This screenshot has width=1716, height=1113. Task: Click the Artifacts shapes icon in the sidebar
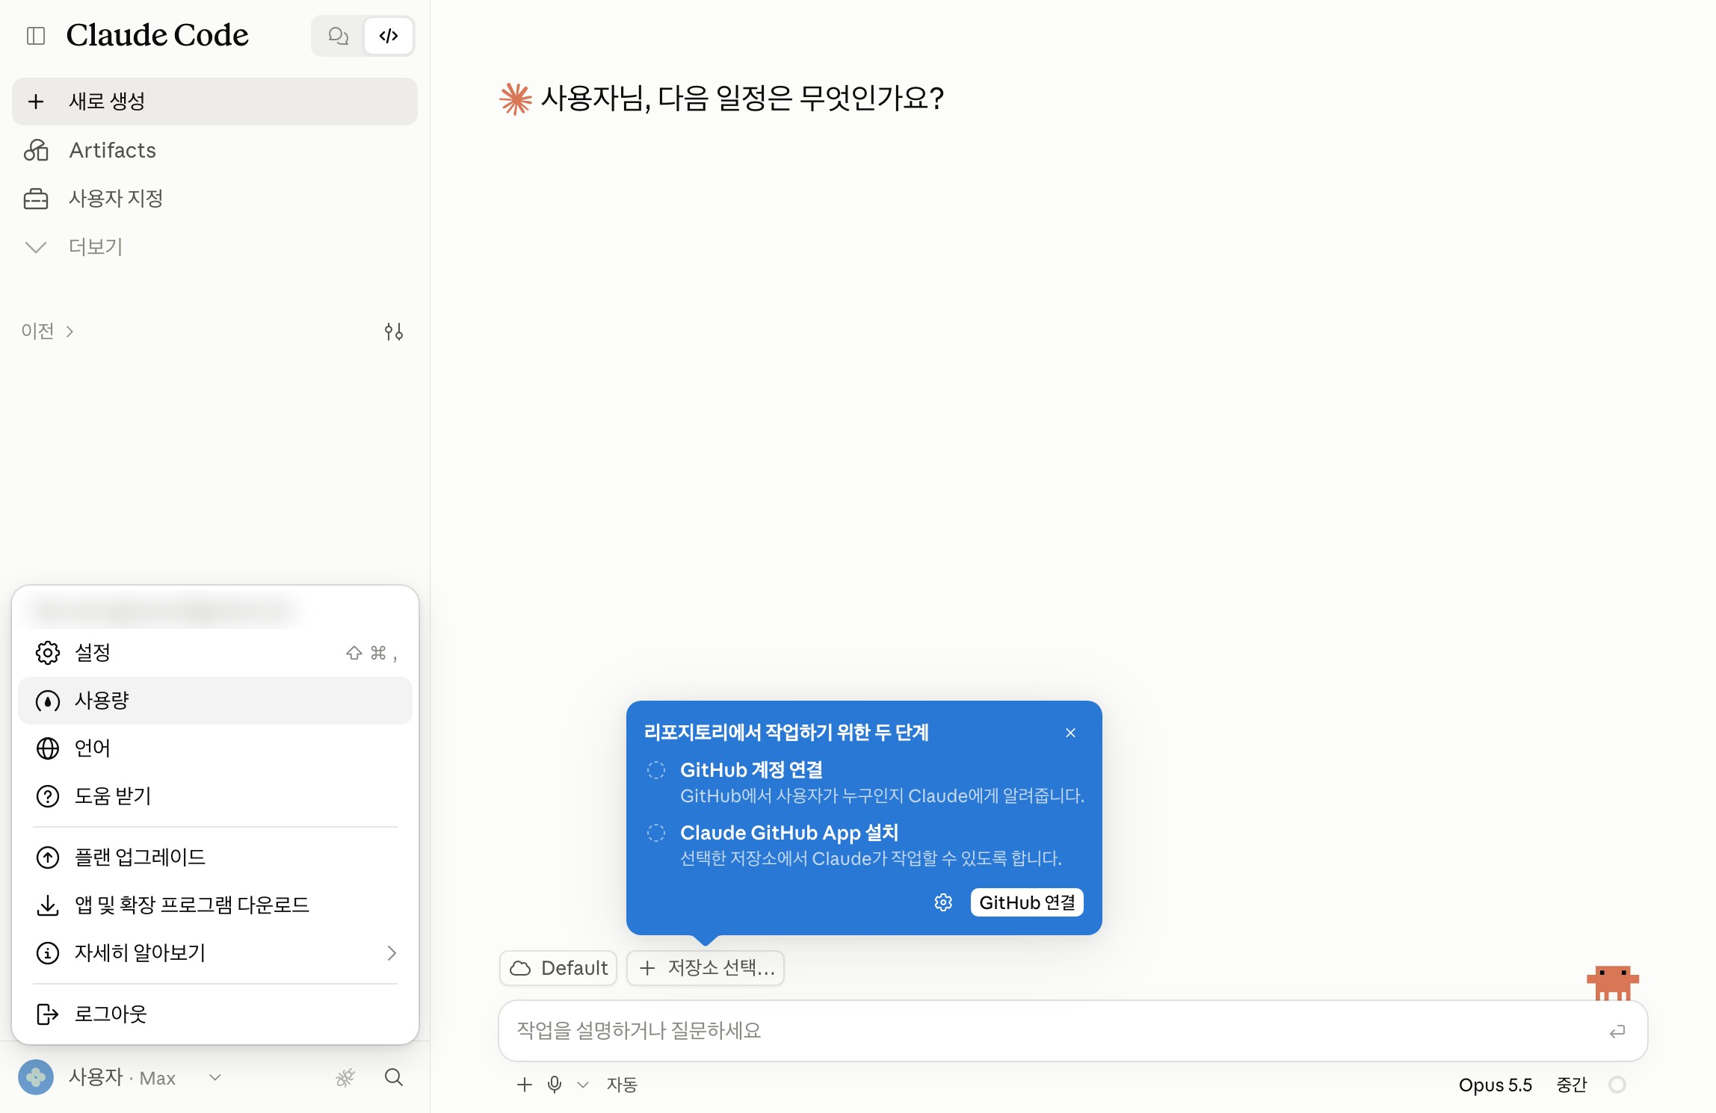pyautogui.click(x=36, y=150)
